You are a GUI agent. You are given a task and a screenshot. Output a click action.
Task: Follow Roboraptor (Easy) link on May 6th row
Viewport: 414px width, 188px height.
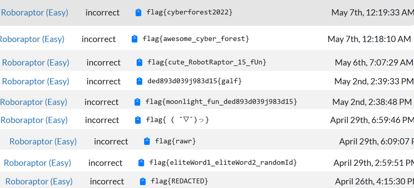point(36,63)
